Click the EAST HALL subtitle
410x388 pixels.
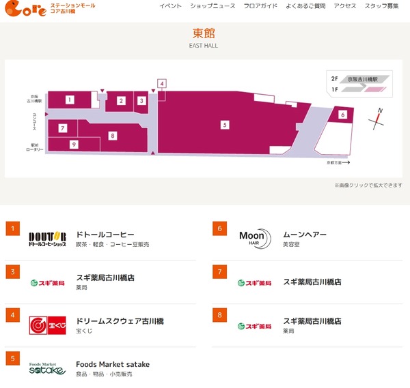[x=204, y=46]
